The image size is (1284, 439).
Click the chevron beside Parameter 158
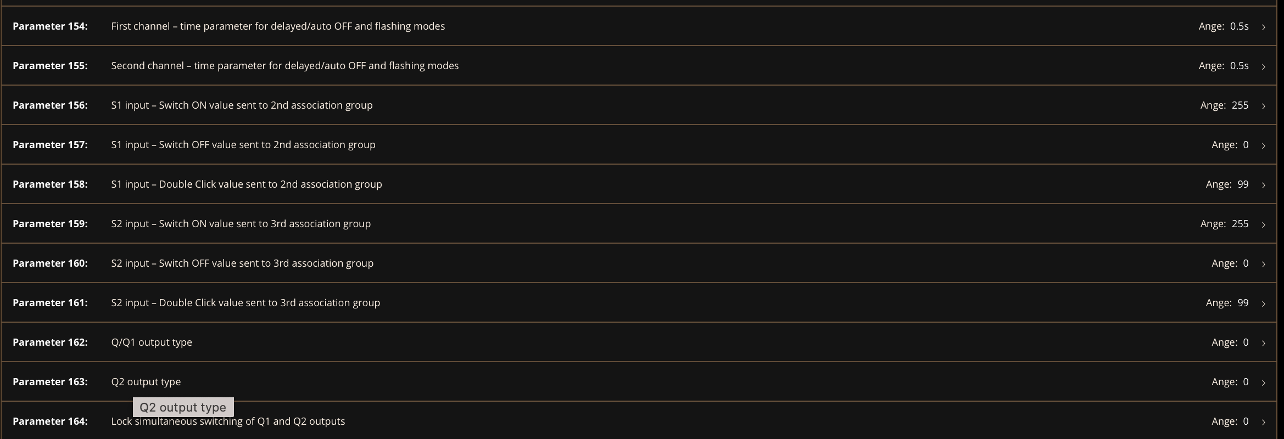pyautogui.click(x=1263, y=185)
